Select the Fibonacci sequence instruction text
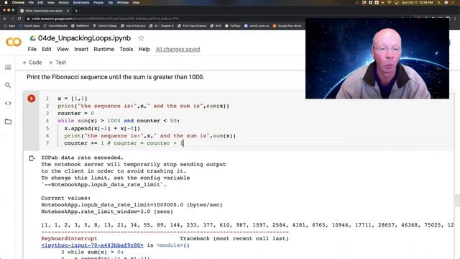The width and height of the screenshot is (460, 259). coord(115,77)
